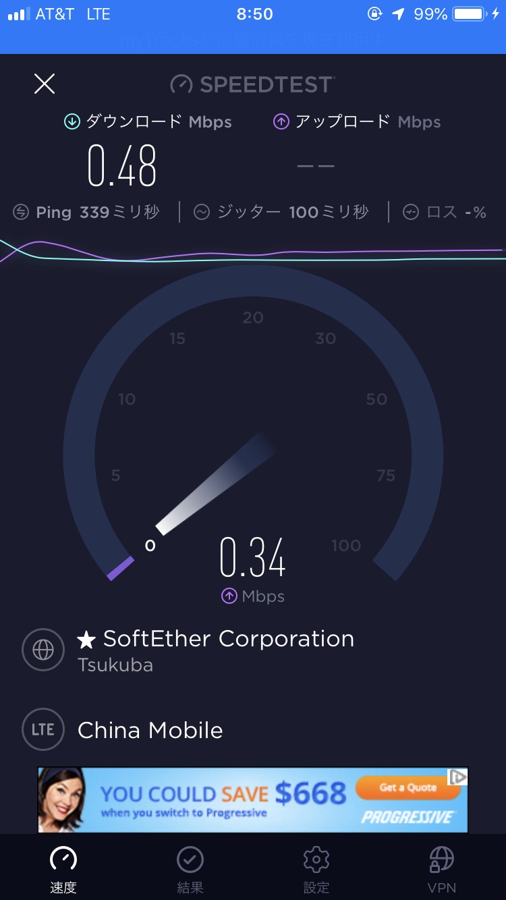506x900 pixels.
Task: Tap the China Mobile provider label
Action: pos(150,730)
